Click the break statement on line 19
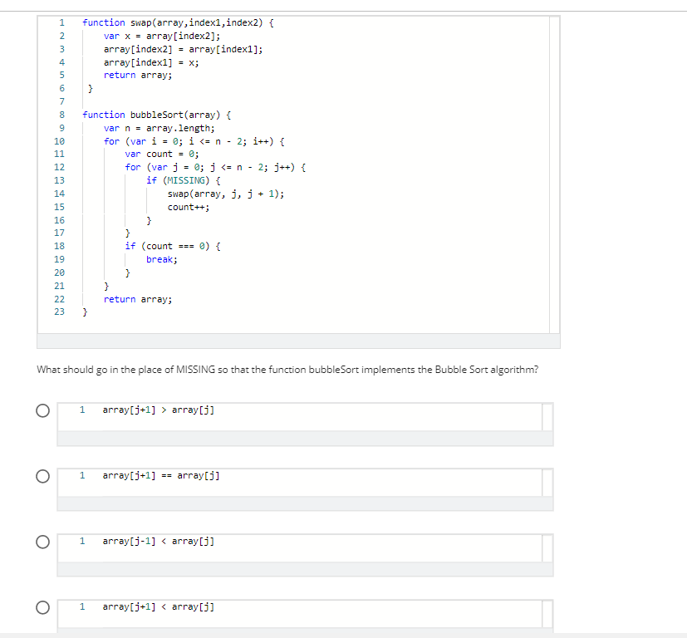This screenshot has width=687, height=638. point(159,259)
